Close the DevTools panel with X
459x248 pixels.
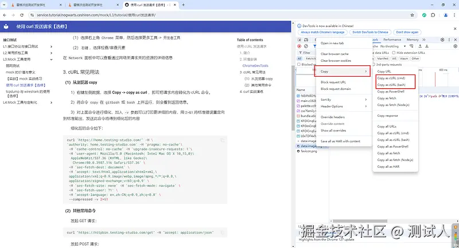[455, 40]
